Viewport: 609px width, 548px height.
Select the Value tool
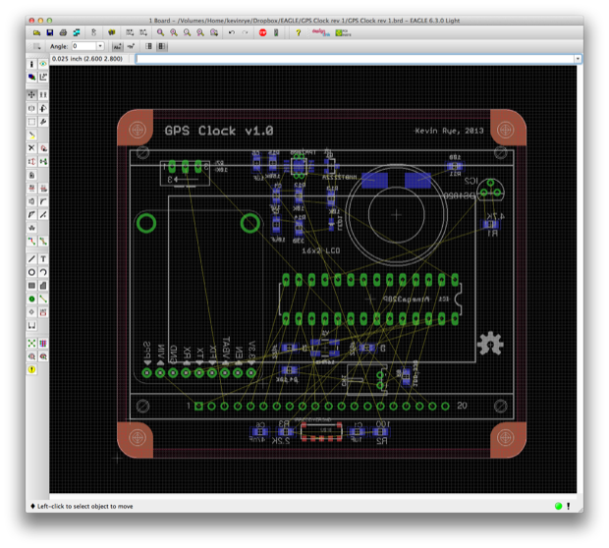(x=43, y=189)
